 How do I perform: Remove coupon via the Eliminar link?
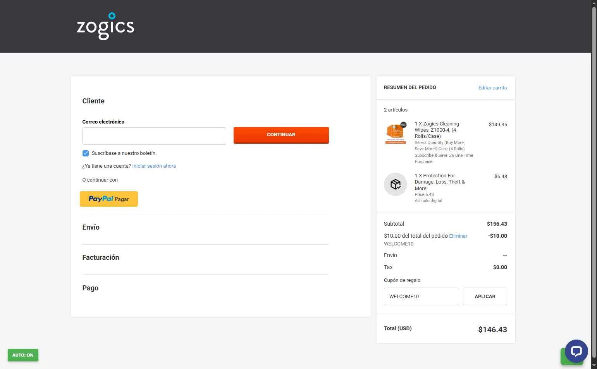coord(458,236)
